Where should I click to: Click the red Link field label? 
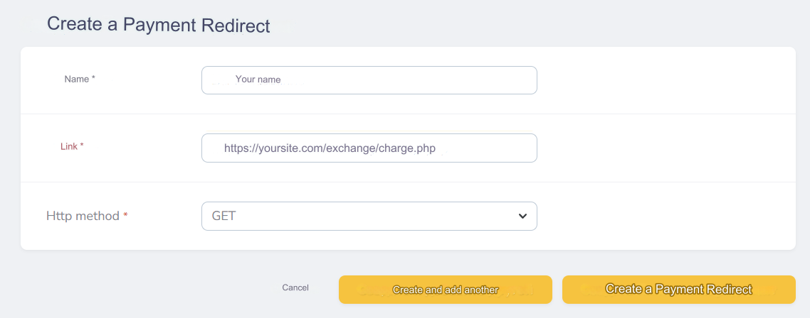[69, 146]
